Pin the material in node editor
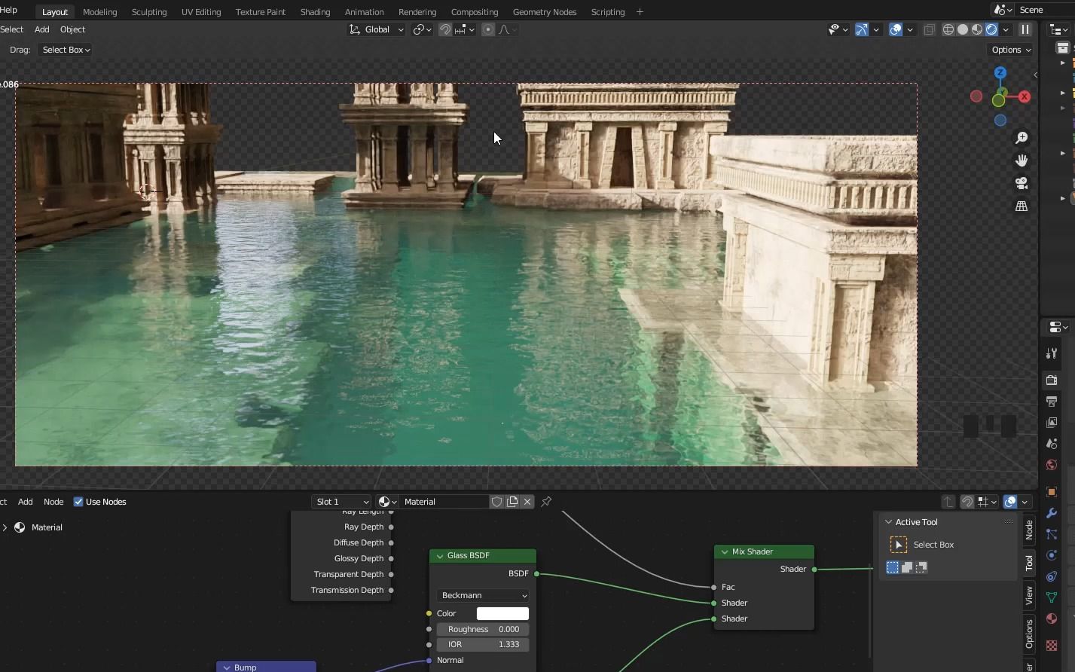Image resolution: width=1075 pixels, height=672 pixels. 546,502
